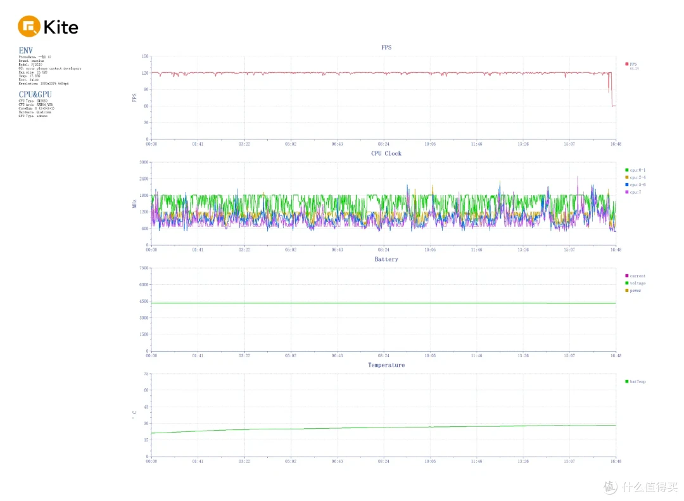Click the blue cpu:5-6 legend swatch
684x501 pixels.
(x=627, y=184)
